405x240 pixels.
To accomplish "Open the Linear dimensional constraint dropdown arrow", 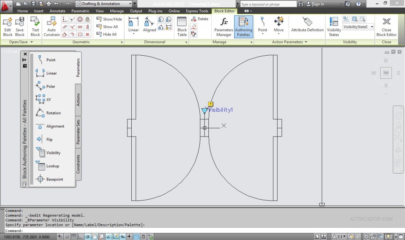I will tap(134, 34).
